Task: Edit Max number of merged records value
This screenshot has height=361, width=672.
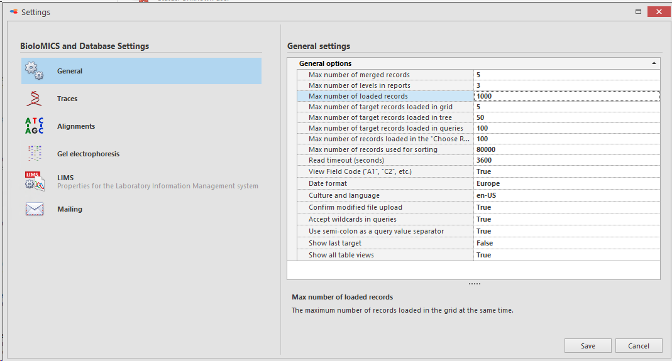Action: pyautogui.click(x=566, y=75)
